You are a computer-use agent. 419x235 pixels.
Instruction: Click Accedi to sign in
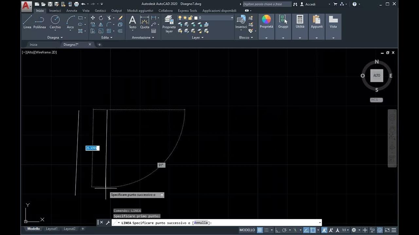point(310,4)
